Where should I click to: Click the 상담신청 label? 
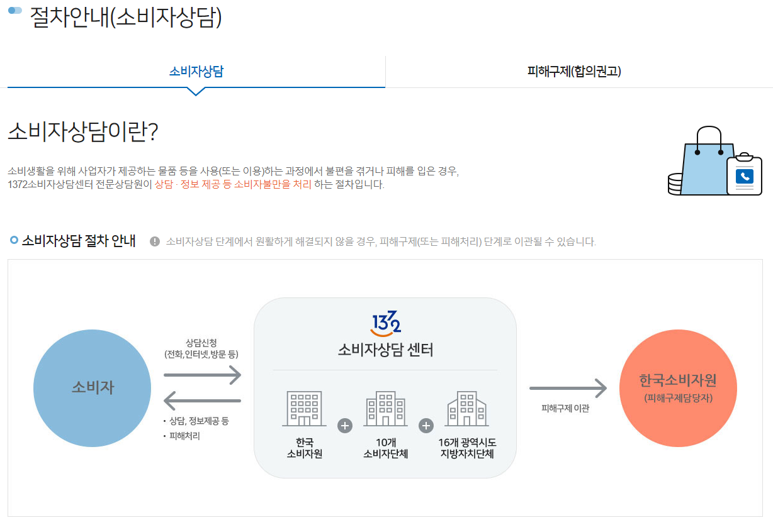click(x=201, y=343)
